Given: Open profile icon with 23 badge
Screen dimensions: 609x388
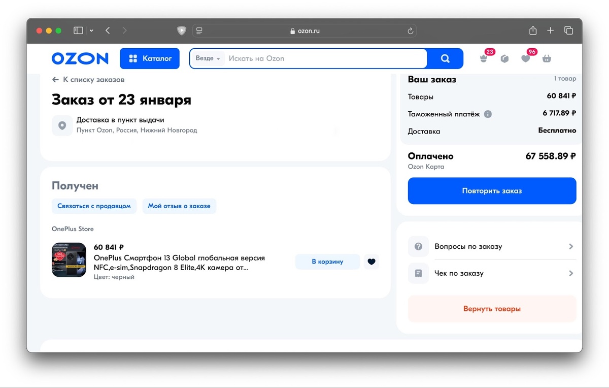Looking at the screenshot, I should [x=484, y=58].
